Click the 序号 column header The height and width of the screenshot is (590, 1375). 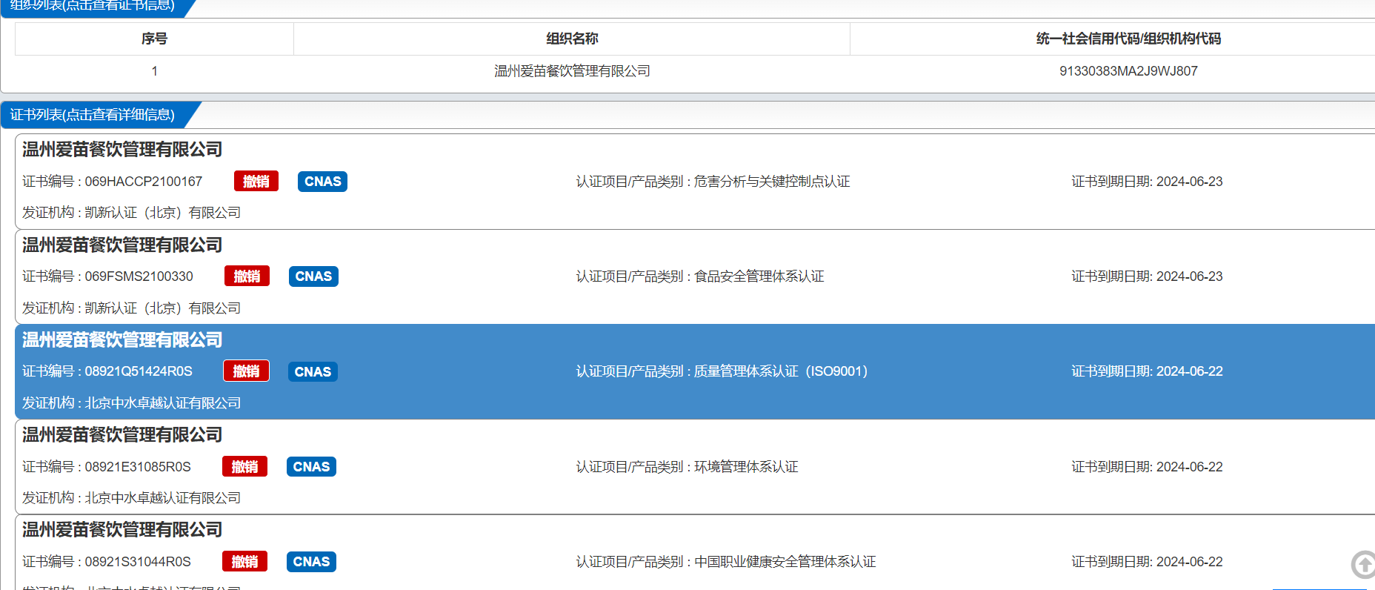pos(154,39)
